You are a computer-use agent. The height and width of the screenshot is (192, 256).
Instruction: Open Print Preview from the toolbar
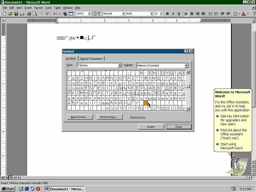(35, 14)
